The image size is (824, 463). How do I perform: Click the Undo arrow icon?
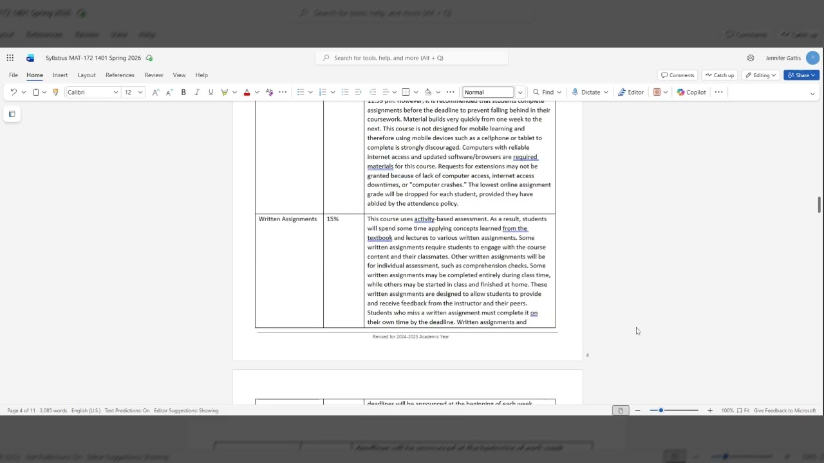tap(14, 92)
